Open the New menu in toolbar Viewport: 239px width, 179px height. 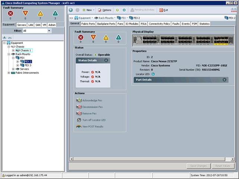[88, 10]
